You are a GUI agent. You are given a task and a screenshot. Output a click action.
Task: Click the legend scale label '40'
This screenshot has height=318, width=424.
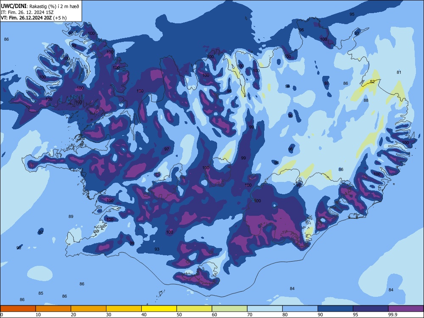pyautogui.click(x=144, y=315)
